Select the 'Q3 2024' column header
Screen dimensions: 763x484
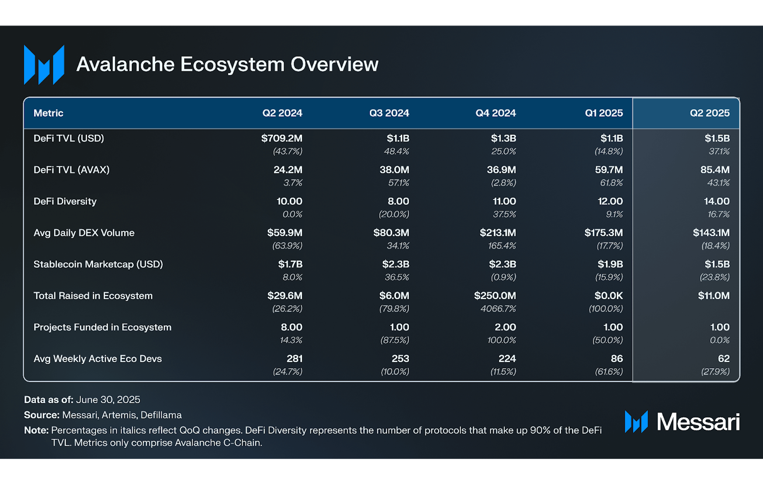389,113
